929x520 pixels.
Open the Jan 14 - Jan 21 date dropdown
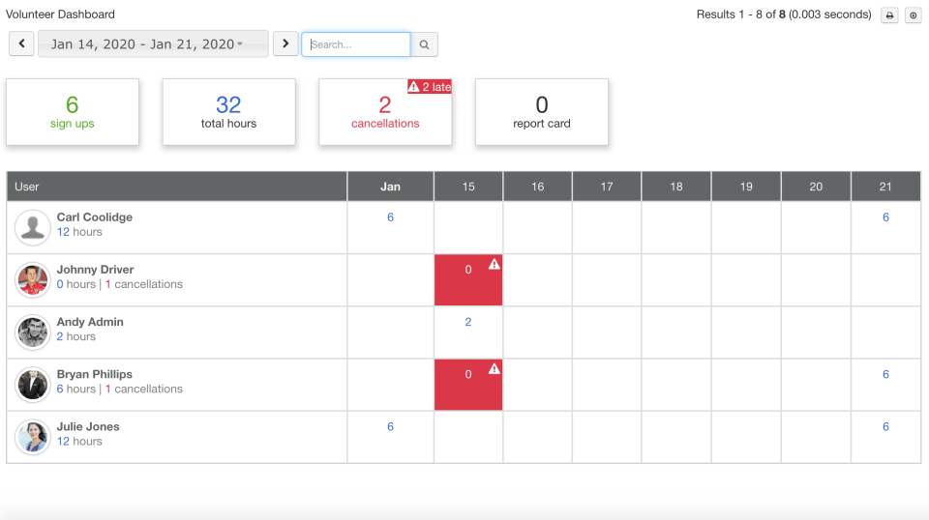(x=153, y=43)
